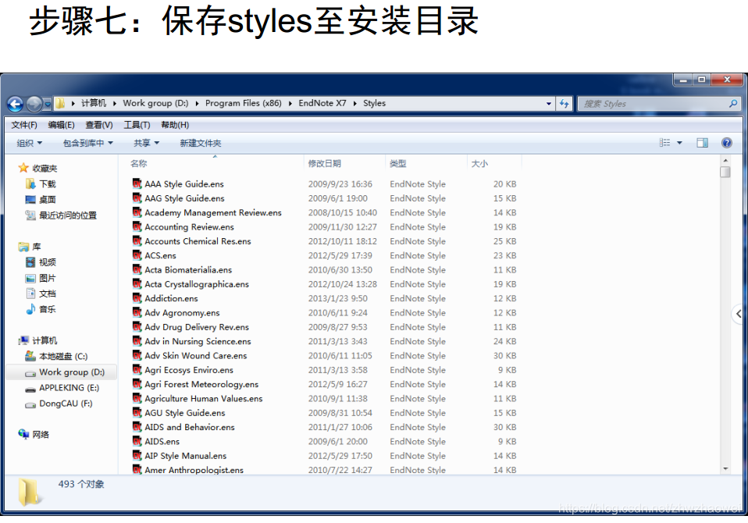The image size is (748, 523).
Task: Open the view options dropdown arrow
Action: click(679, 143)
